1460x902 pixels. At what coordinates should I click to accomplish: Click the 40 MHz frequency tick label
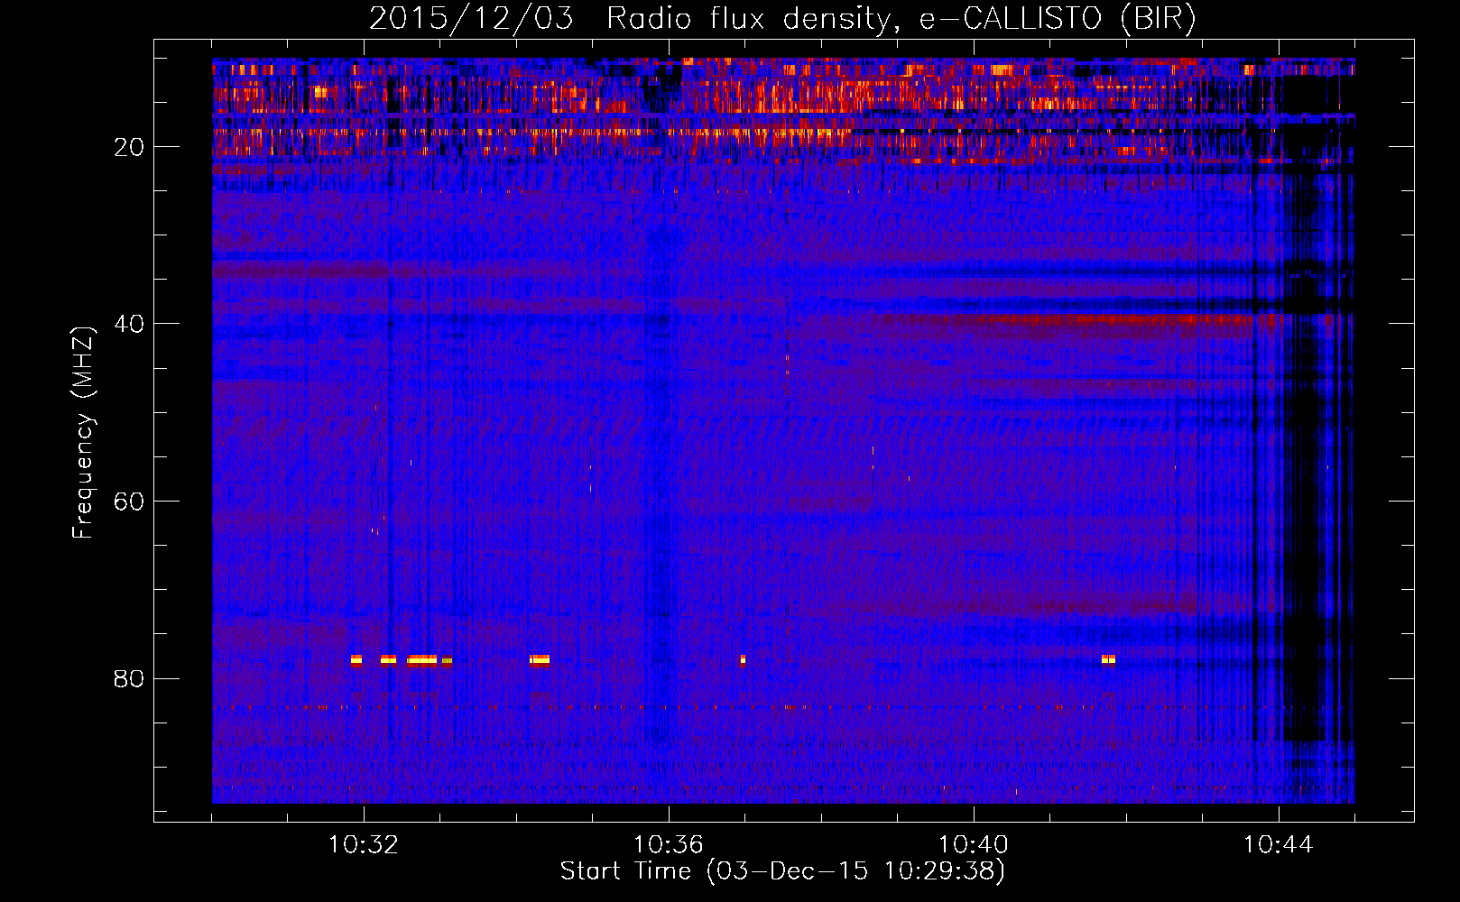tap(130, 324)
